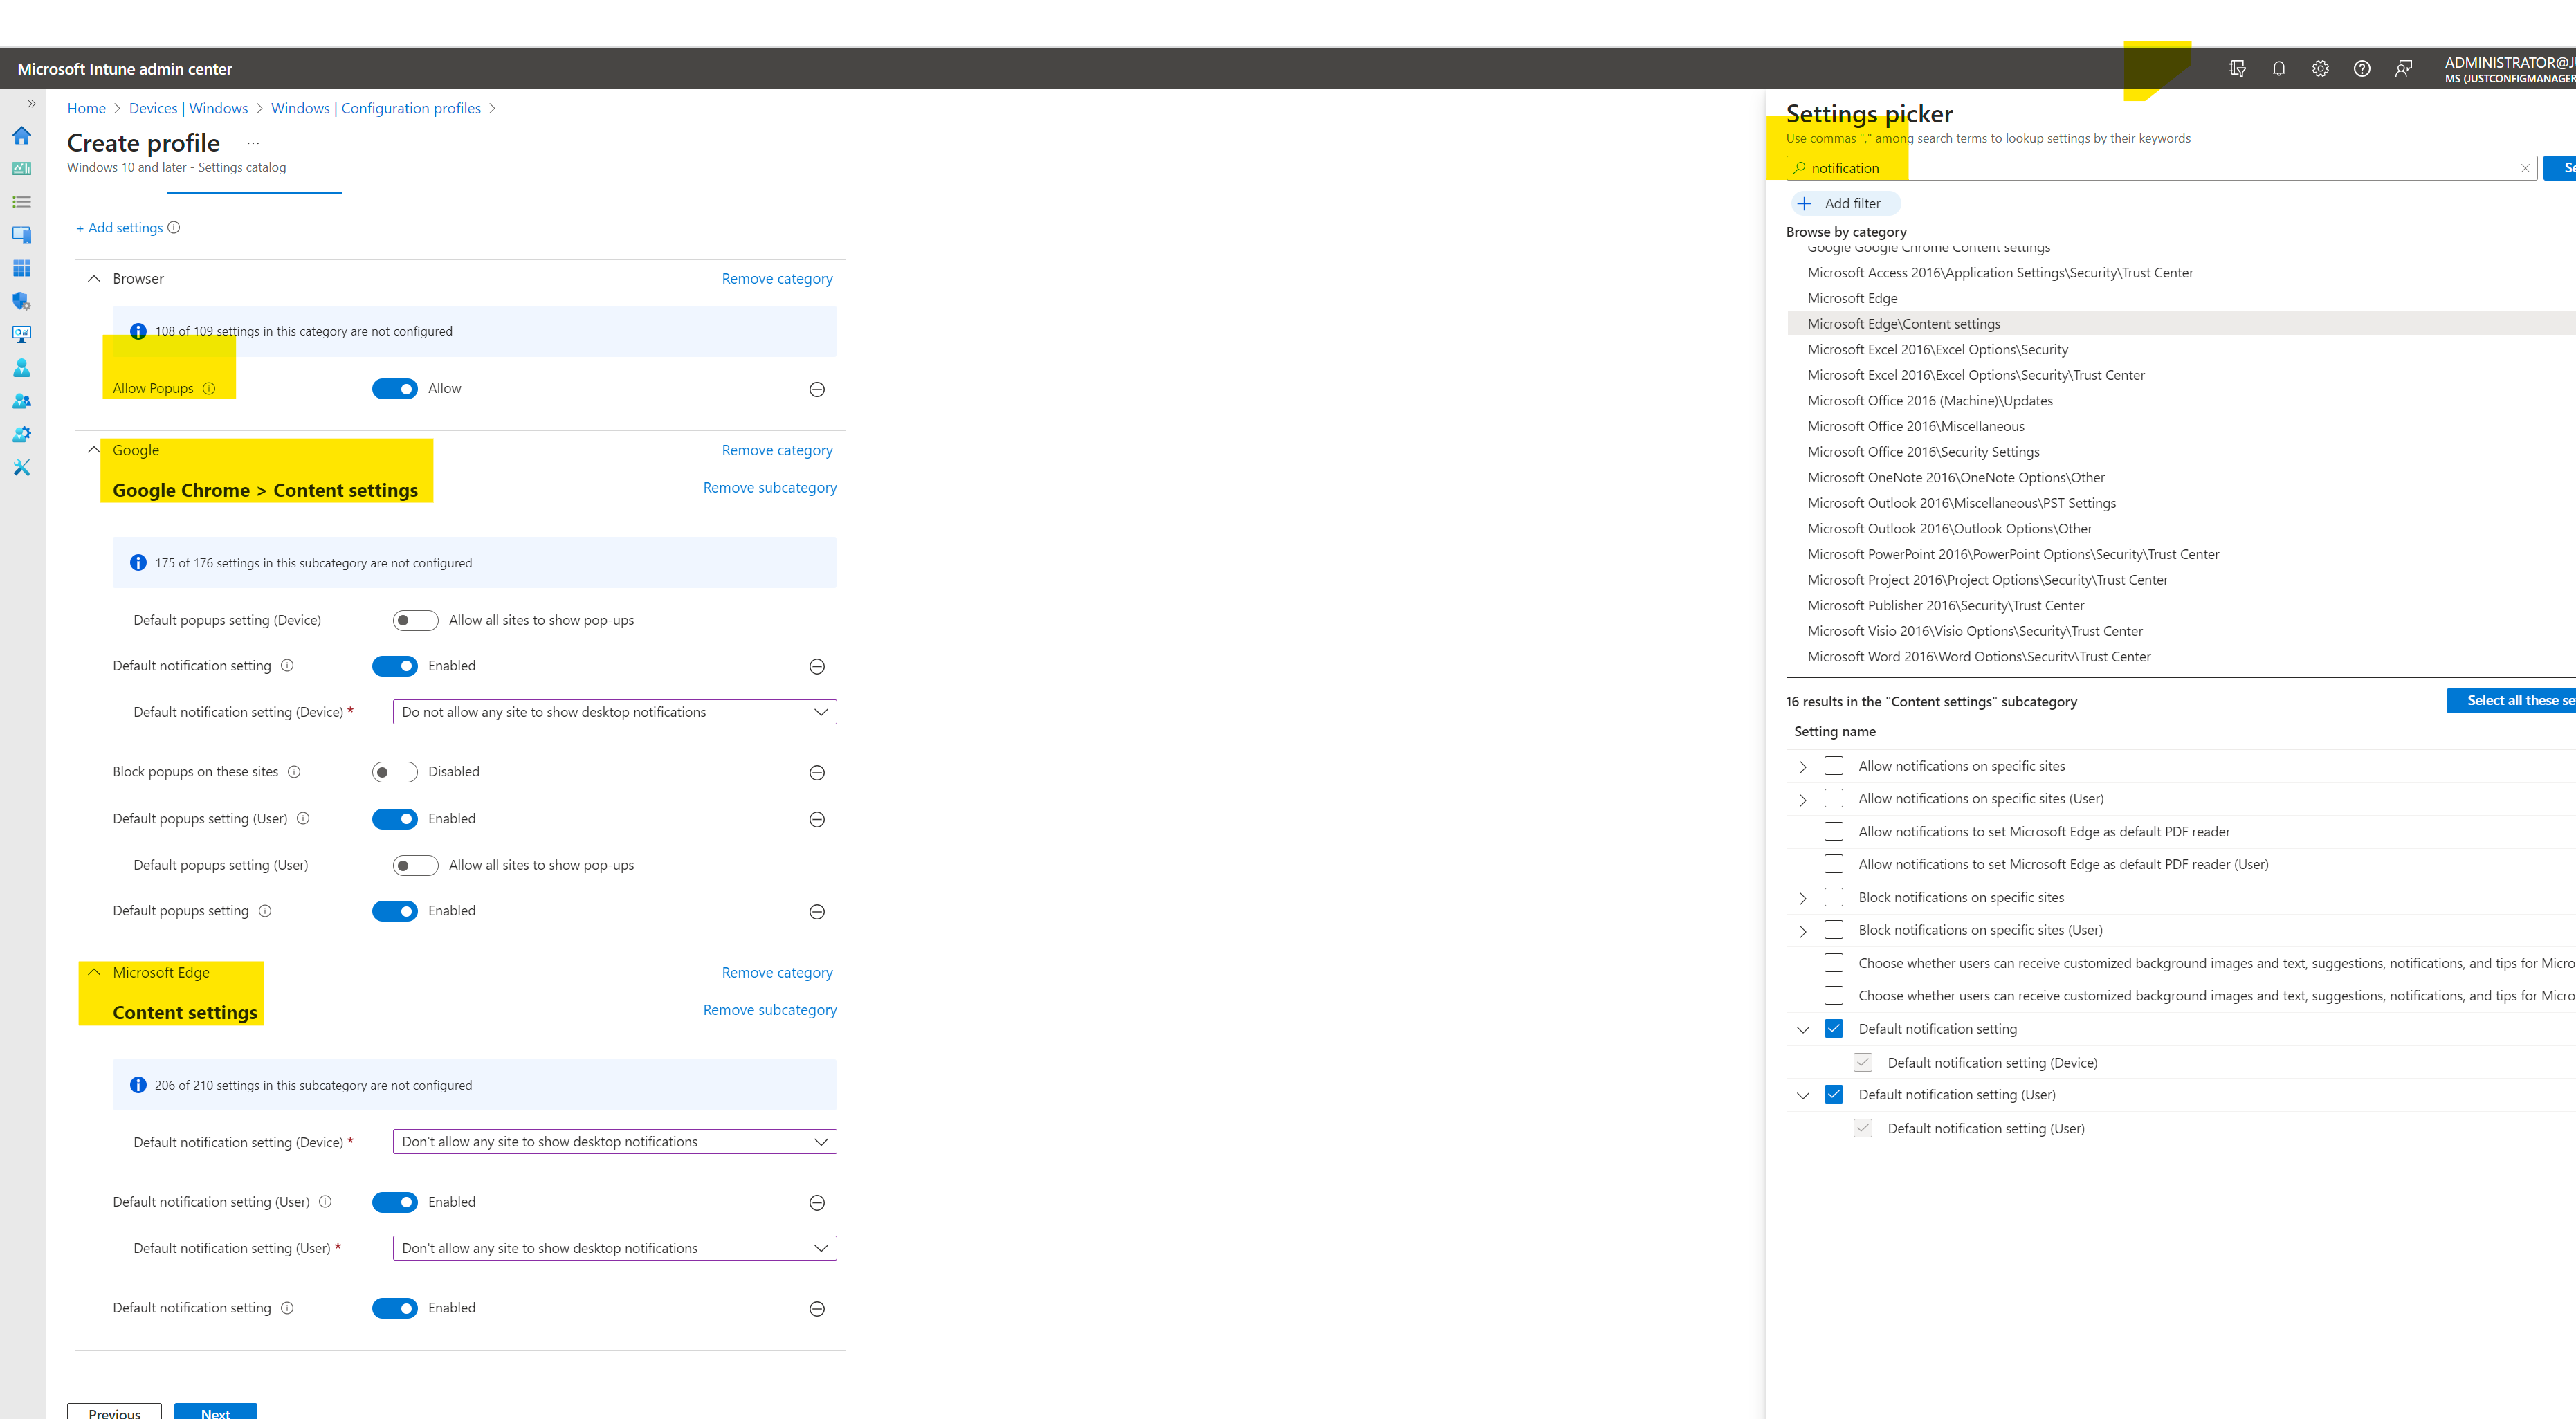Remove Google Chrome Content settings subcategory

[x=770, y=487]
